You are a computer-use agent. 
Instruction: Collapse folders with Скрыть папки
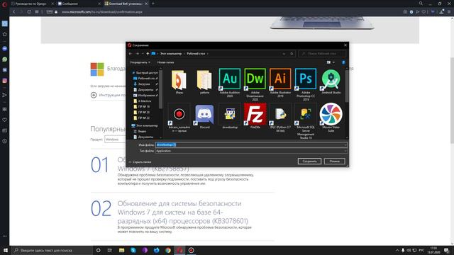coord(140,162)
